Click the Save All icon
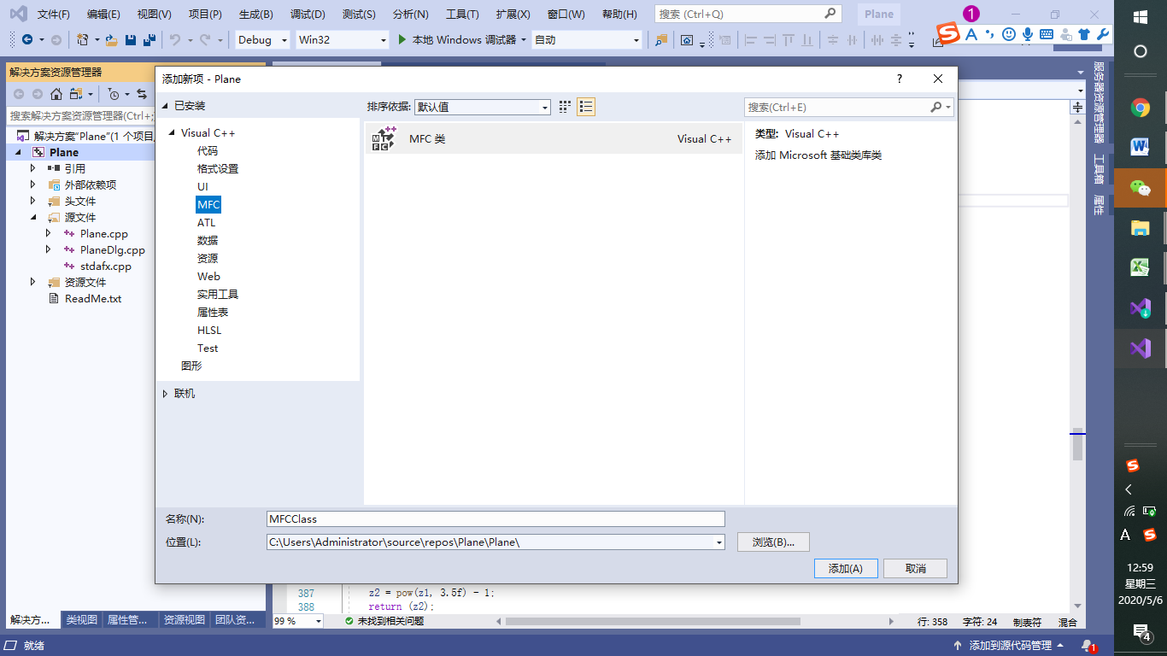 [150, 40]
